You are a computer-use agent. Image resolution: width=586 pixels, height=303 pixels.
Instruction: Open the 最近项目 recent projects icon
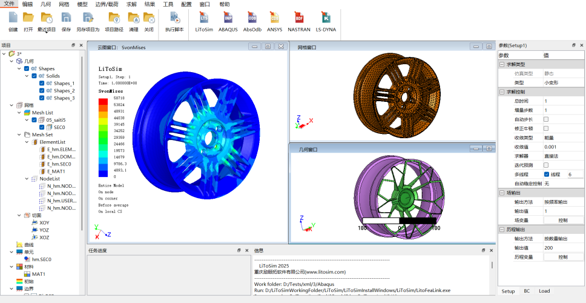pos(47,18)
